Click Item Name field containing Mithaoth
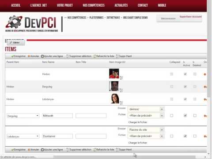212x159 pixels. pyautogui.click(x=57, y=116)
